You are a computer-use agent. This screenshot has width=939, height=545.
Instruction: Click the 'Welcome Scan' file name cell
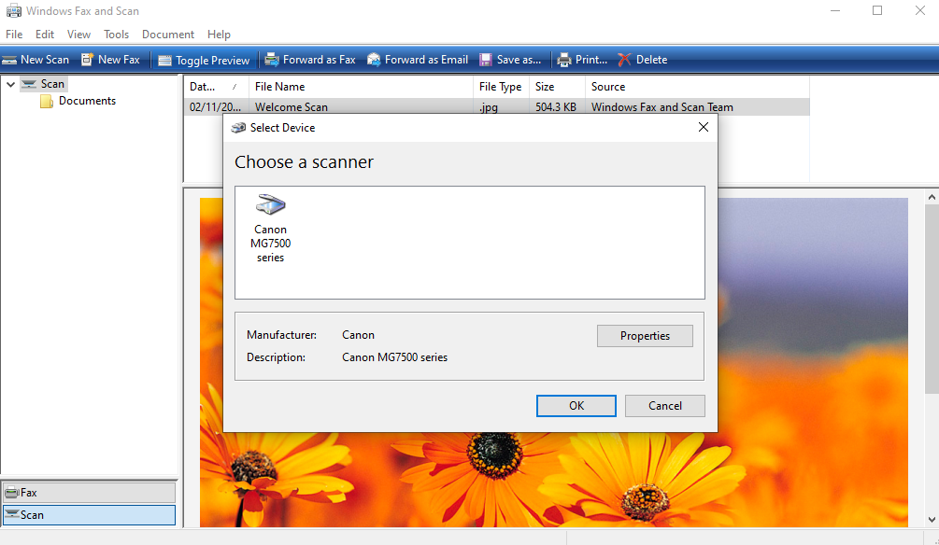coord(291,107)
